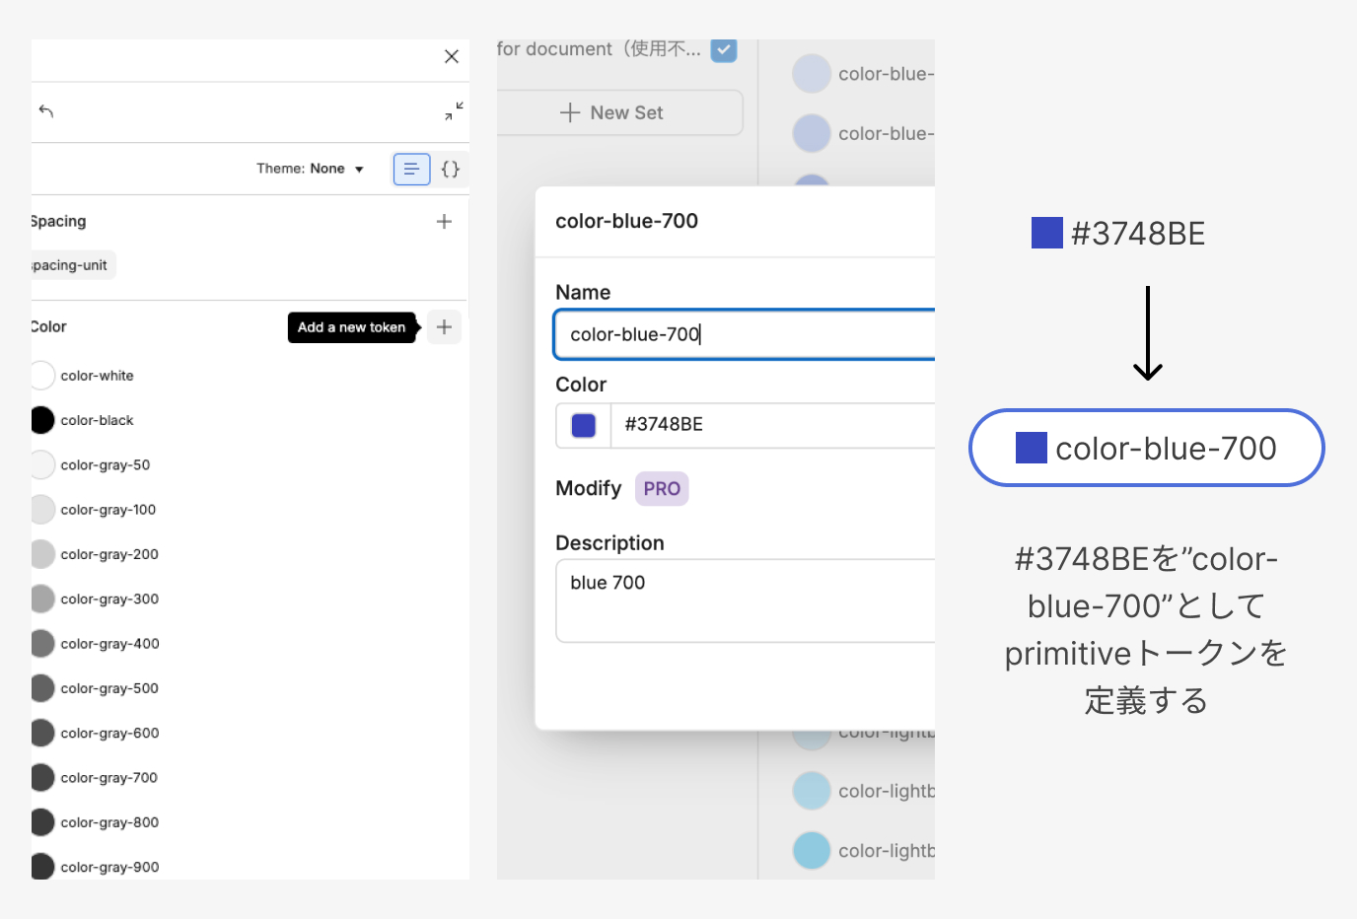This screenshot has height=919, width=1357.
Task: Click the New Set button
Action: [619, 113]
